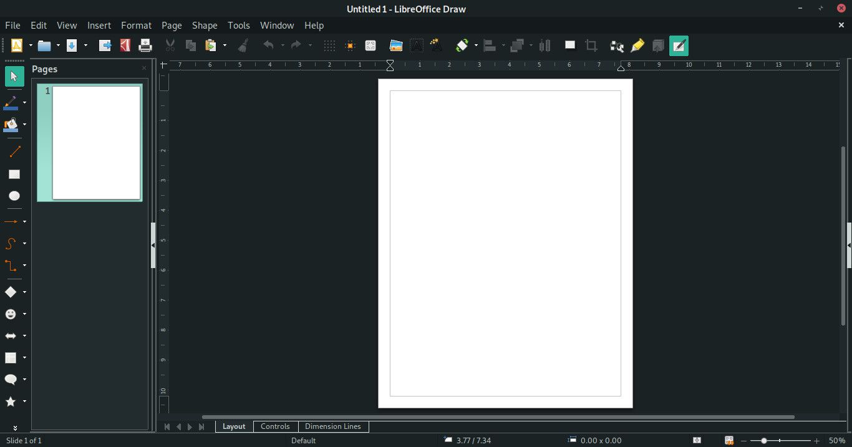Click the Print icon in toolbar
Screen dimensions: 852x447
(x=145, y=46)
